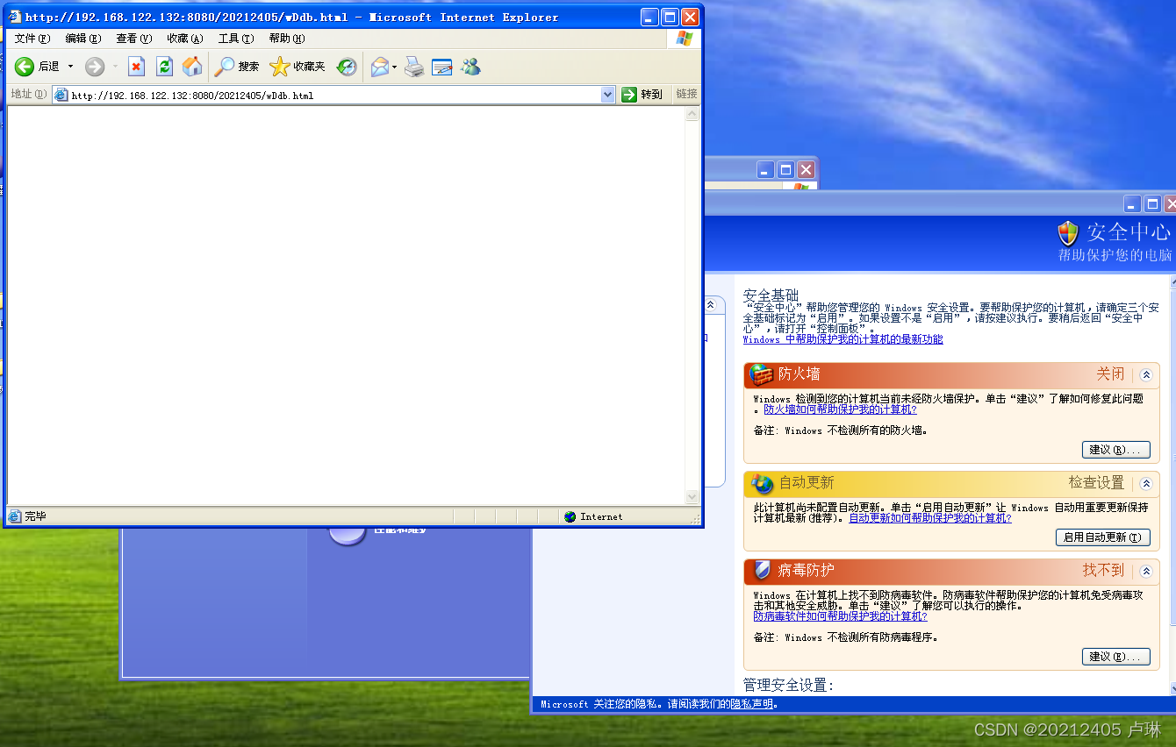Click the Back (后退) arrow button
The height and width of the screenshot is (747, 1176).
(x=25, y=67)
